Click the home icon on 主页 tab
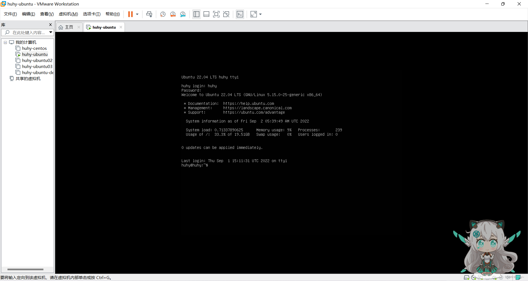The image size is (528, 281). (x=61, y=27)
